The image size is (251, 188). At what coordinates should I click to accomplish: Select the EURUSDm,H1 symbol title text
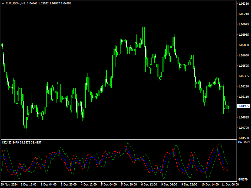[x=15, y=3]
